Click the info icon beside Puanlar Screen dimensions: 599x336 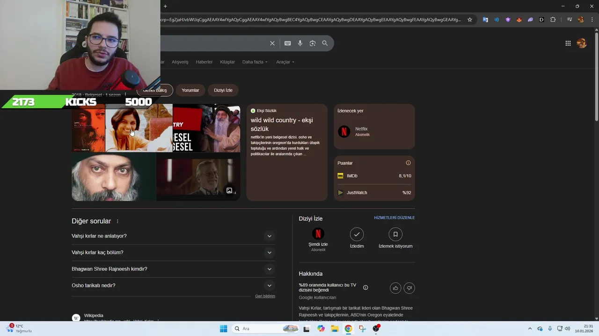pyautogui.click(x=408, y=163)
